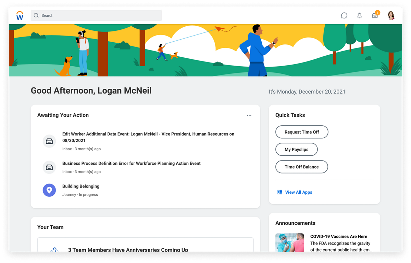
Task: Click the COVID-19 Vaccines announcement thumbnail
Action: (x=289, y=243)
